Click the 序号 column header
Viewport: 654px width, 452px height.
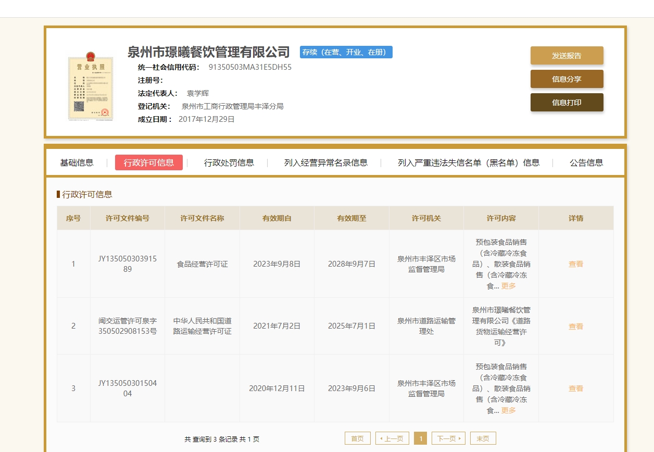tap(73, 218)
